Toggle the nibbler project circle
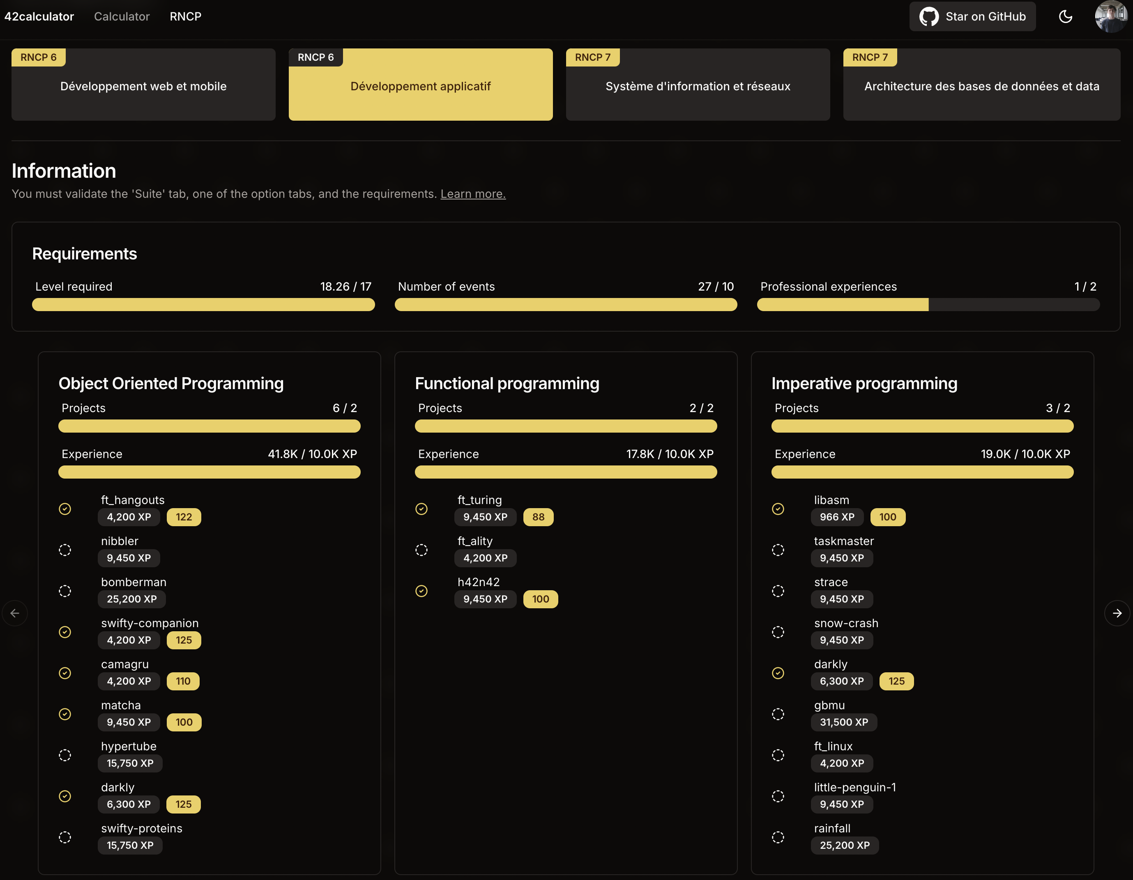The width and height of the screenshot is (1133, 880). (x=65, y=550)
